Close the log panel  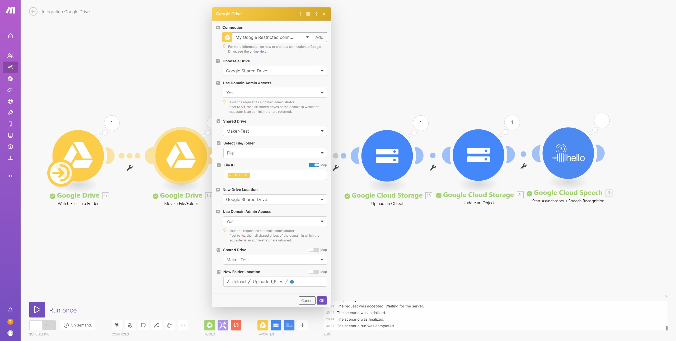[666, 296]
